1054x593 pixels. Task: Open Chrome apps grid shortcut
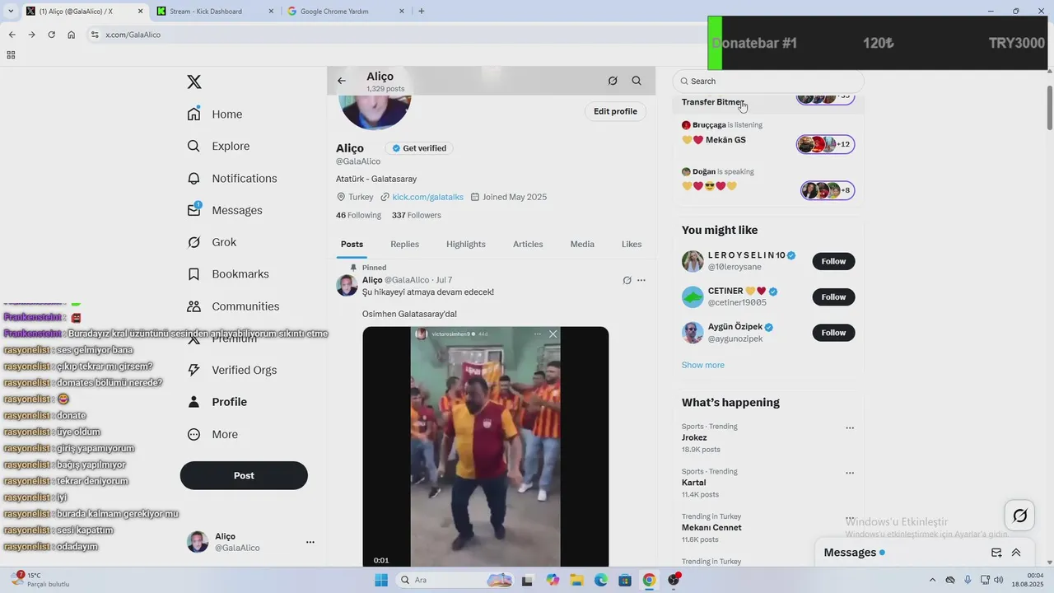[x=11, y=55]
